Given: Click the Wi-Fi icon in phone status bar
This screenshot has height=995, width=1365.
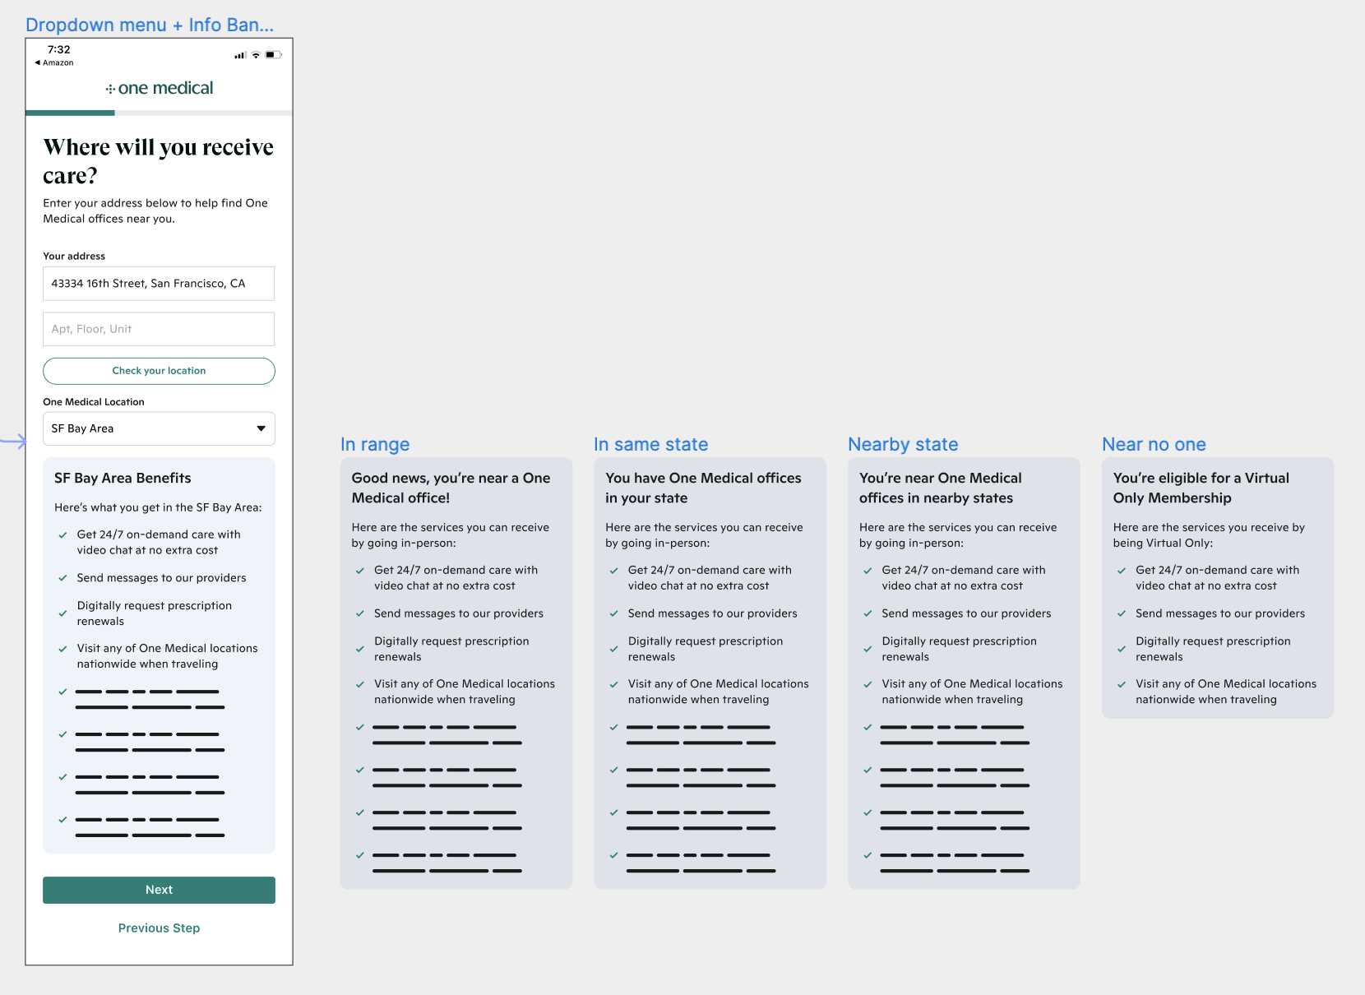Looking at the screenshot, I should coord(256,55).
